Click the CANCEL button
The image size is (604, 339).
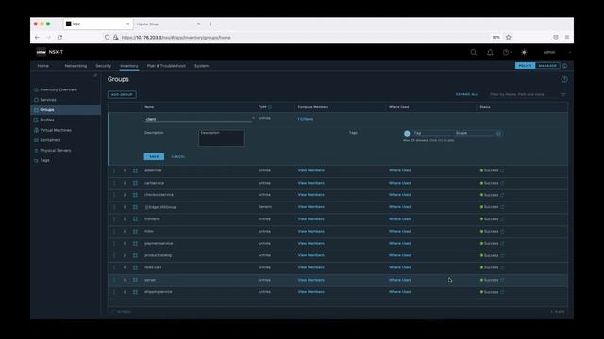pyautogui.click(x=178, y=157)
